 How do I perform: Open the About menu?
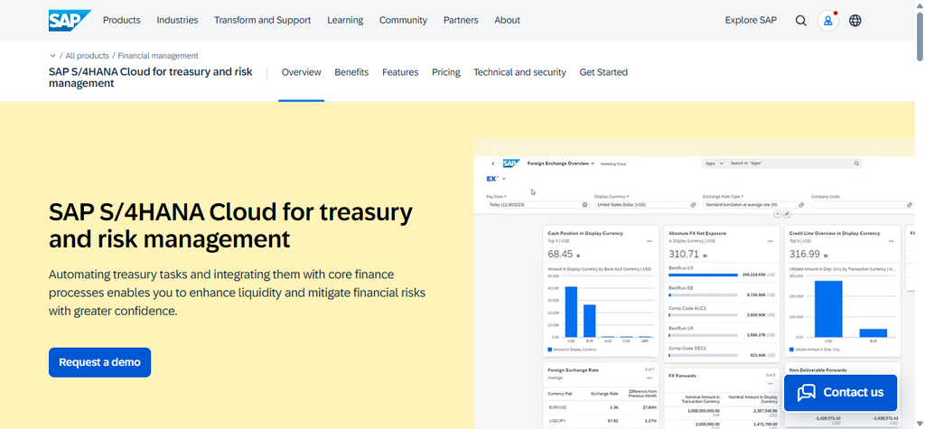click(x=508, y=20)
